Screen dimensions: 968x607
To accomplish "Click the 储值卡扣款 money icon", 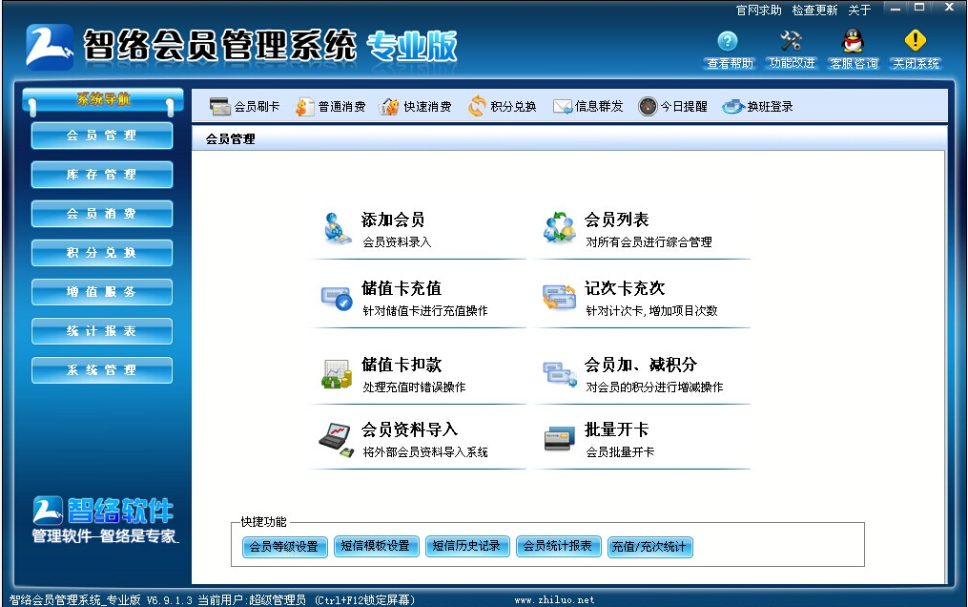I will 337,373.
